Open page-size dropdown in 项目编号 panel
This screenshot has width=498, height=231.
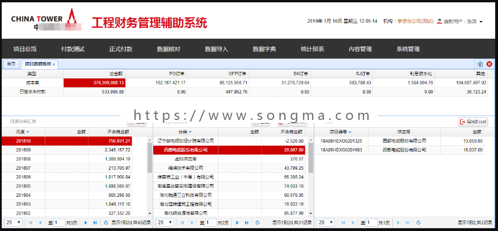[x=326, y=223]
